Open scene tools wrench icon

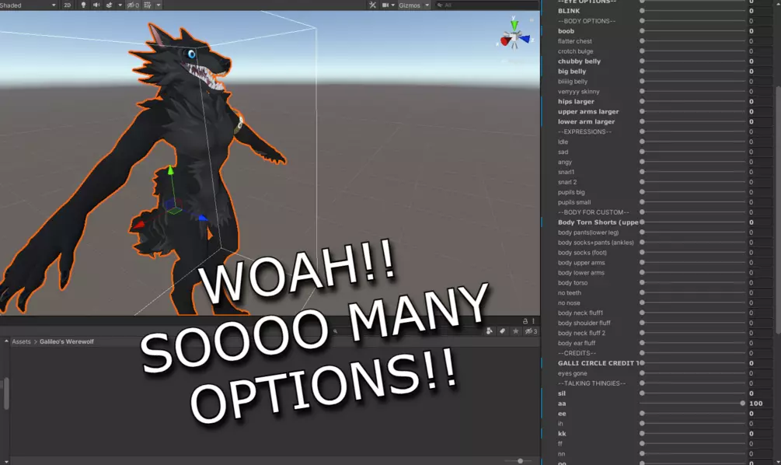click(x=372, y=5)
